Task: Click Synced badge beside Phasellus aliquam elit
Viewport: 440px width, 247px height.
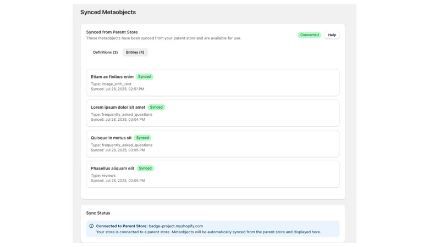Action: (x=145, y=169)
